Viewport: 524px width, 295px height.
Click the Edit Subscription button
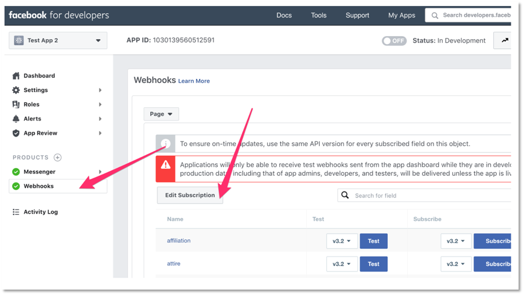(x=190, y=195)
